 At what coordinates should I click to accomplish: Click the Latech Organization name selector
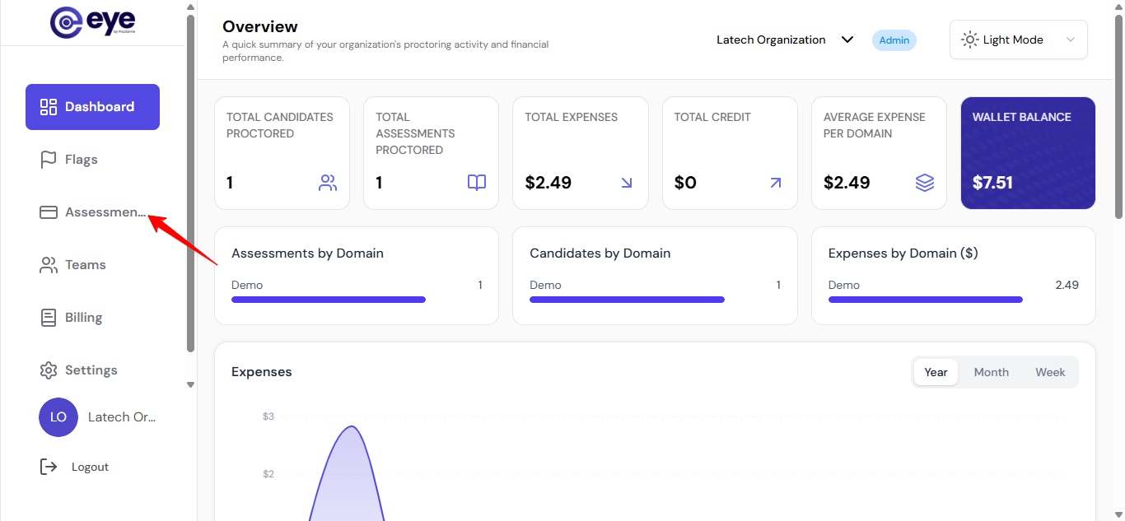pyautogui.click(x=771, y=40)
